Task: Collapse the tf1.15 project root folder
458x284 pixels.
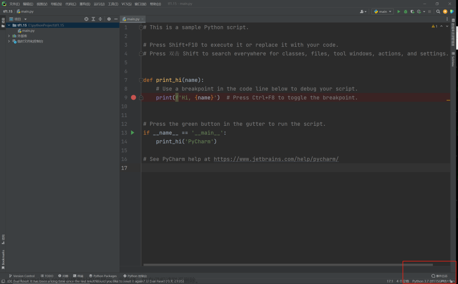Action: click(9, 25)
